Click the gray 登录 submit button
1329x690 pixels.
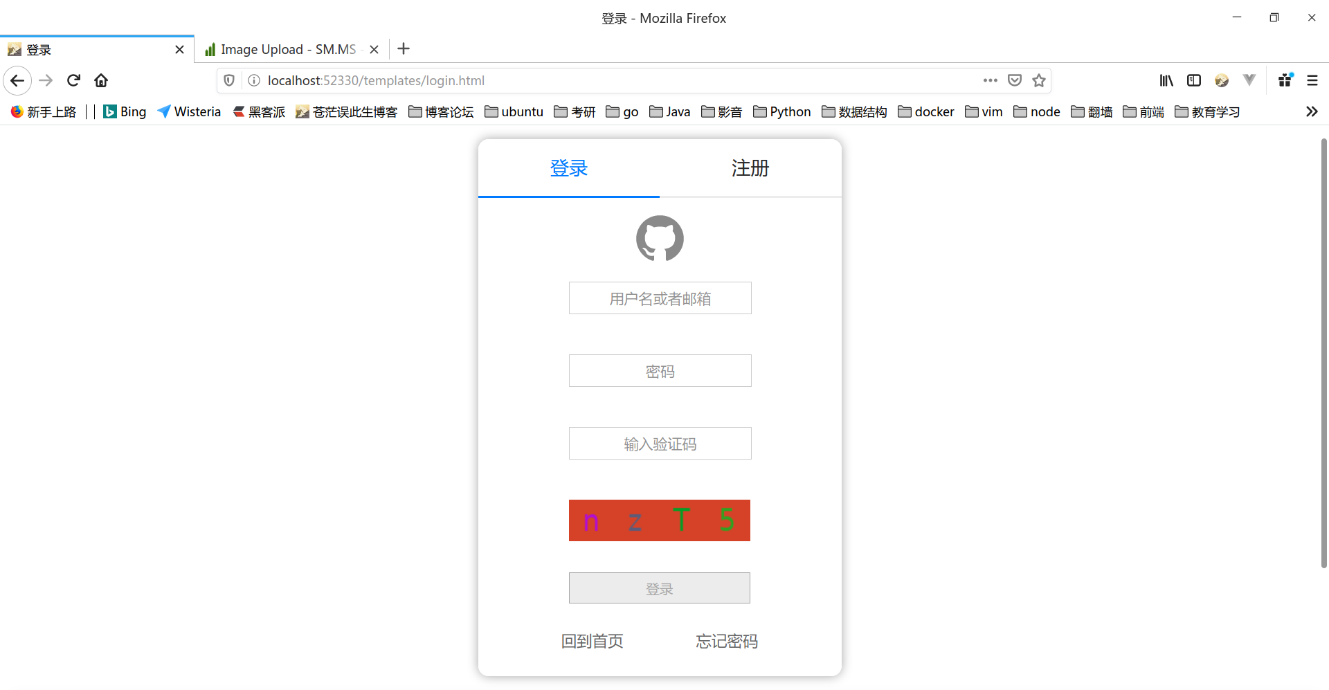(x=660, y=588)
